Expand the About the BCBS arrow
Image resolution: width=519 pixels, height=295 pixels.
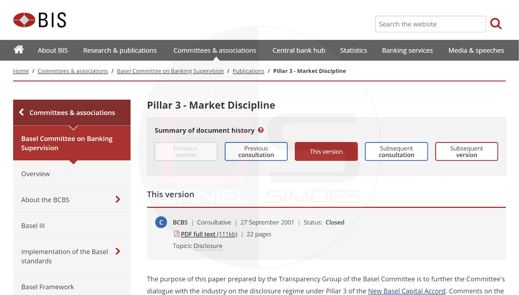pyautogui.click(x=118, y=199)
